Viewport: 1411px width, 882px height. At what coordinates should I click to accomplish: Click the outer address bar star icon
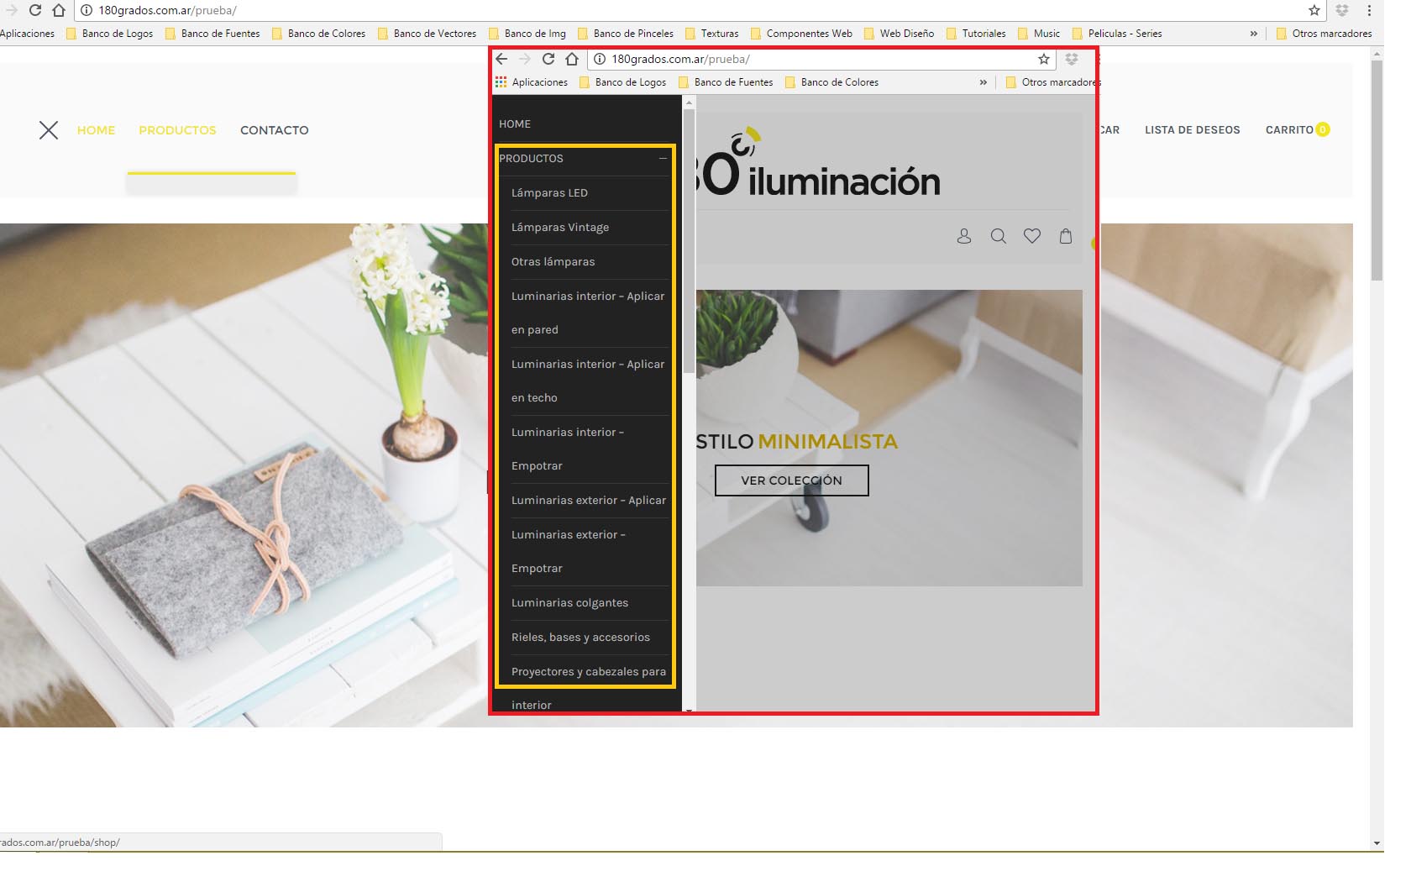tap(1314, 10)
